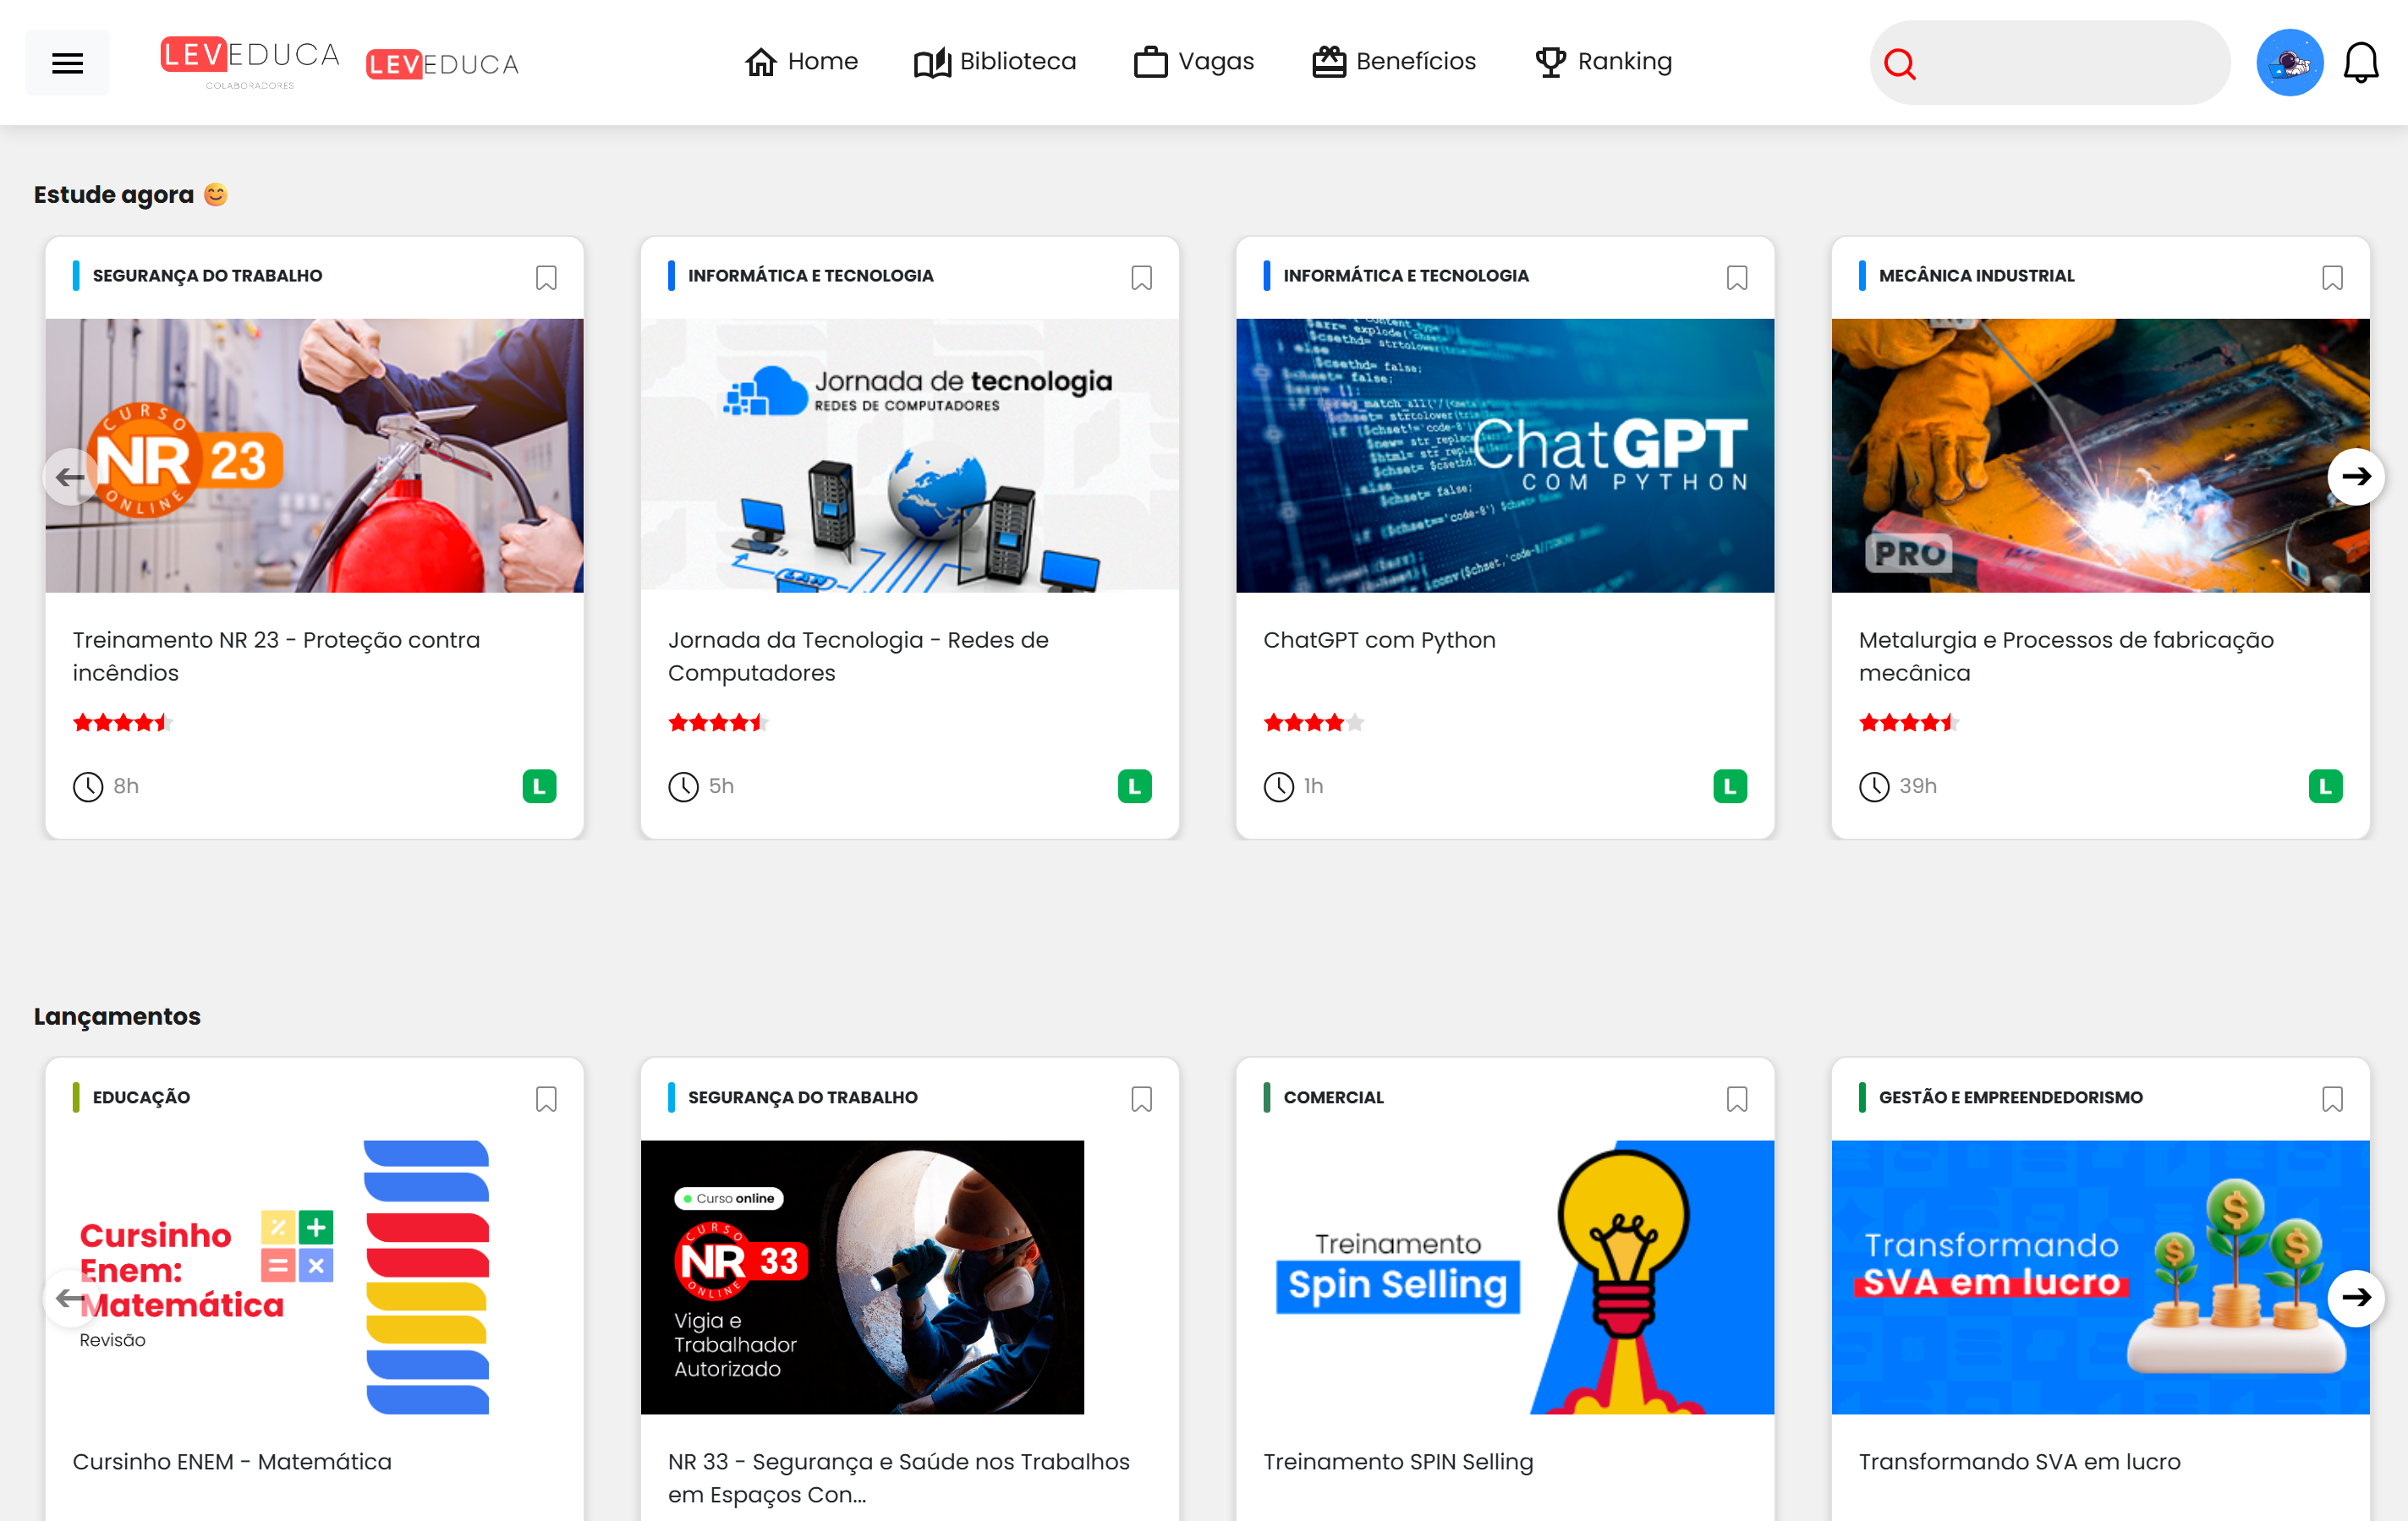Click the 1h clock duration icon
This screenshot has width=2408, height=1521.
[x=1279, y=786]
